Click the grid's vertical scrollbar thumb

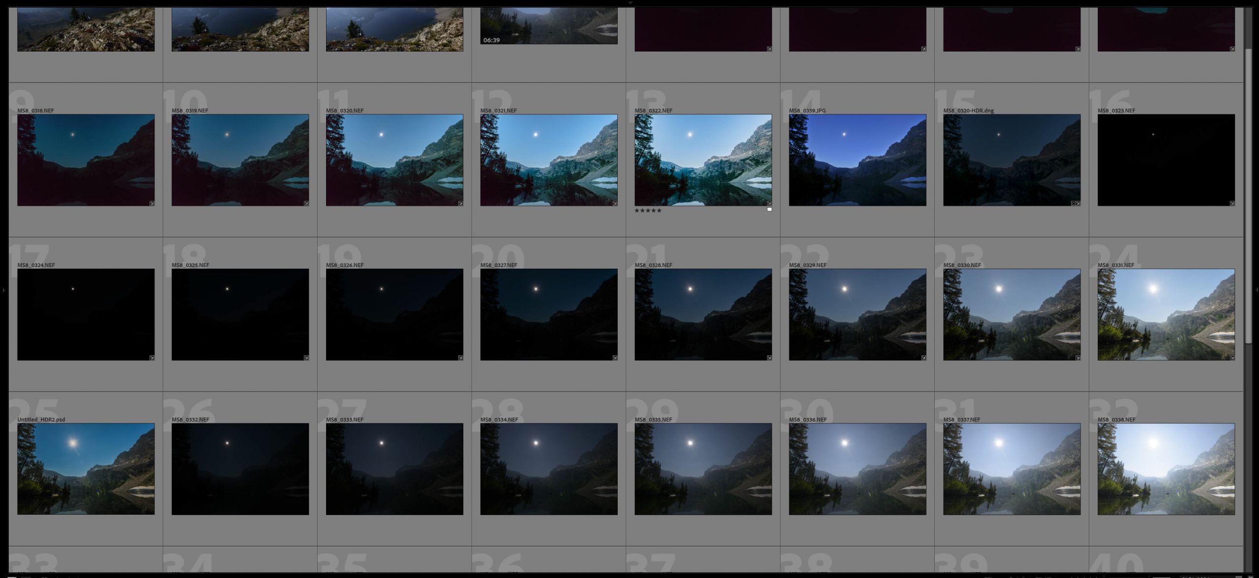pos(1248,196)
